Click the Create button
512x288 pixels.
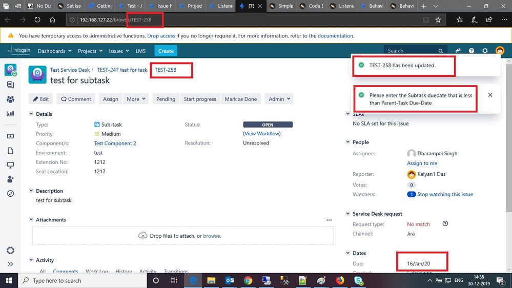(166, 51)
